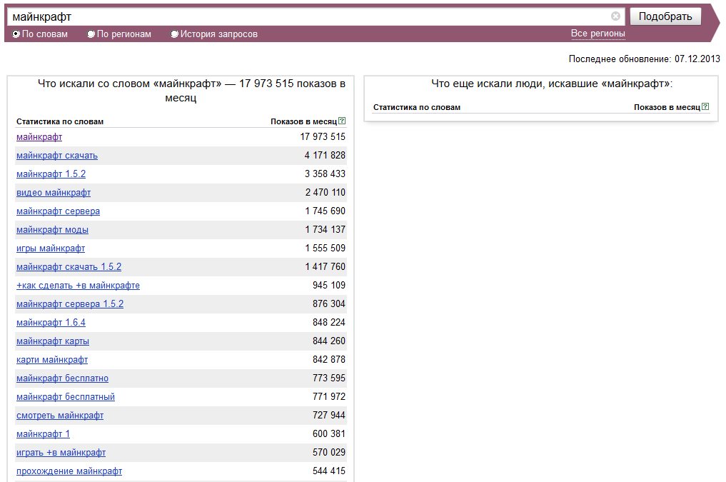
Task: Select the value '1 745 690'
Action: [325, 211]
